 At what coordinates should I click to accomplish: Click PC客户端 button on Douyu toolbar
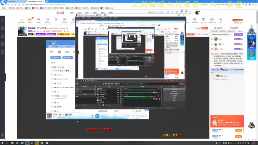(x=237, y=20)
